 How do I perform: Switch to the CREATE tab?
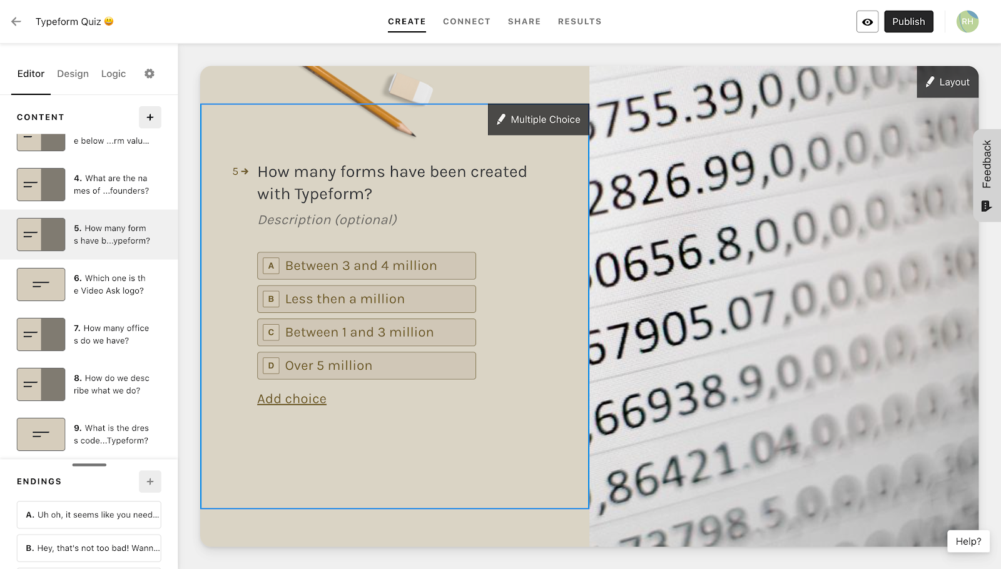click(407, 21)
